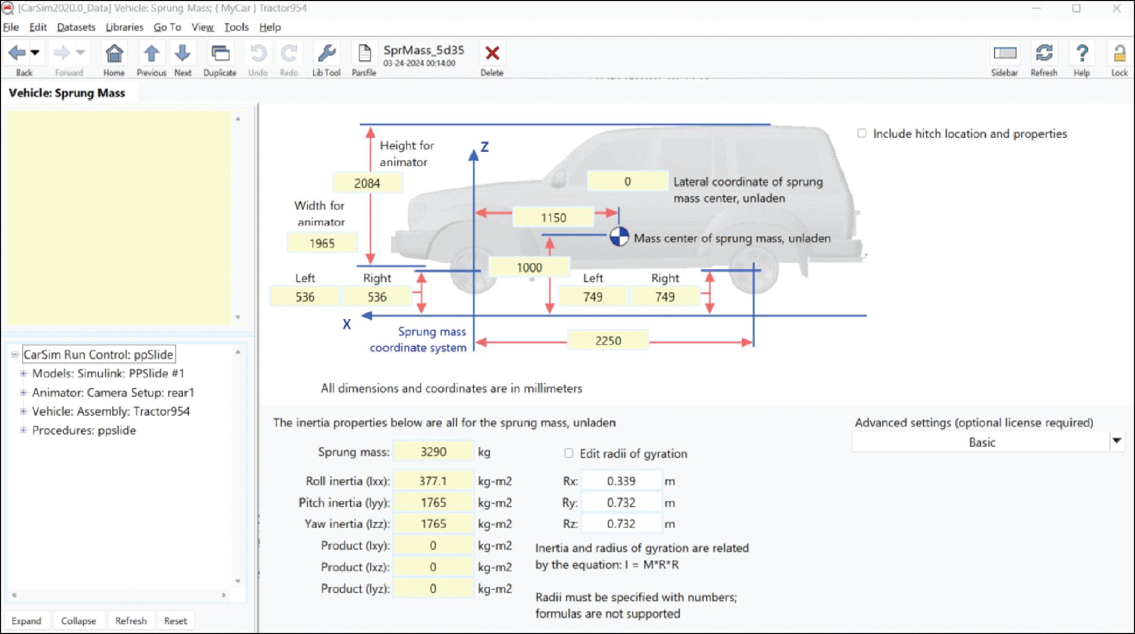Open the Tools menu
Image resolution: width=1135 pixels, height=634 pixels.
click(x=236, y=27)
